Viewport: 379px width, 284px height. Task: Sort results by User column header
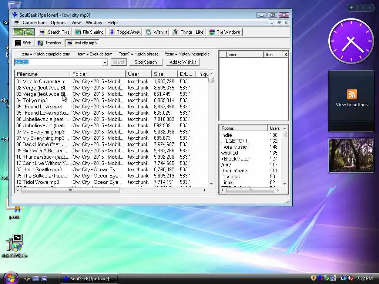pyautogui.click(x=138, y=74)
